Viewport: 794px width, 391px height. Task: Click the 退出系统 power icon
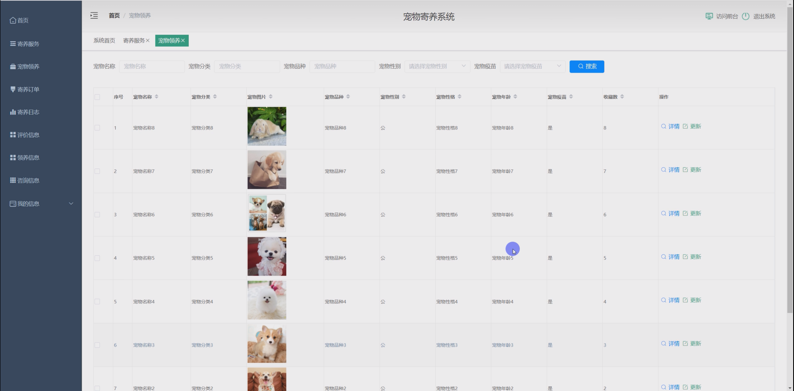745,16
